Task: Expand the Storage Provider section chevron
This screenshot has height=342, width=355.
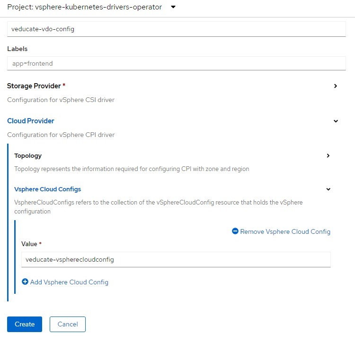Action: click(x=336, y=86)
